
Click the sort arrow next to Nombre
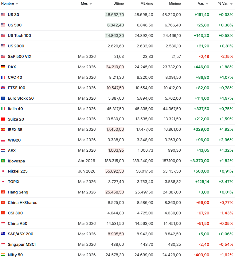click(17, 4)
